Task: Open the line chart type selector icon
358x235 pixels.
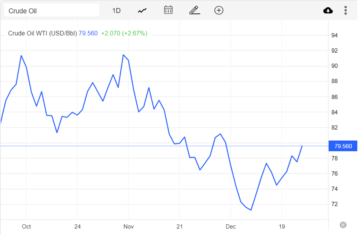Action: coord(141,10)
